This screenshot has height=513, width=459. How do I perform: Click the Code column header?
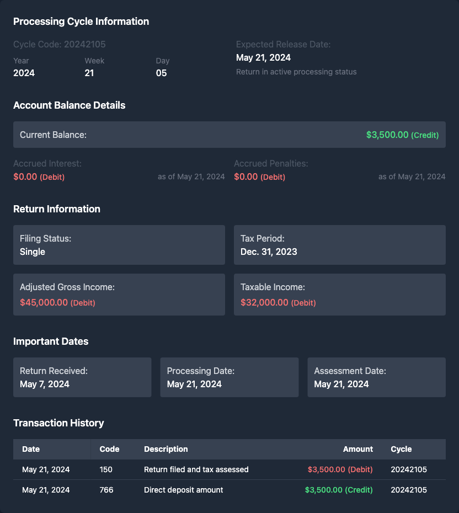109,449
